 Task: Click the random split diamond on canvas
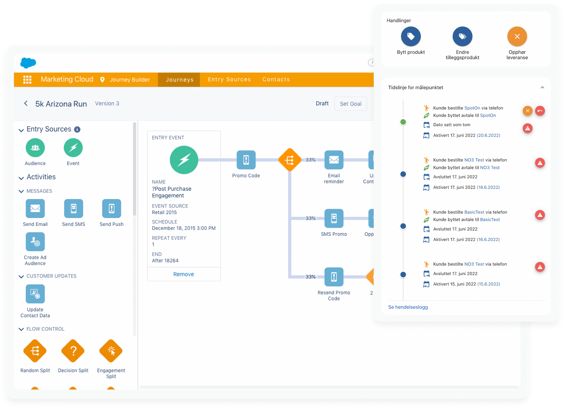[290, 160]
